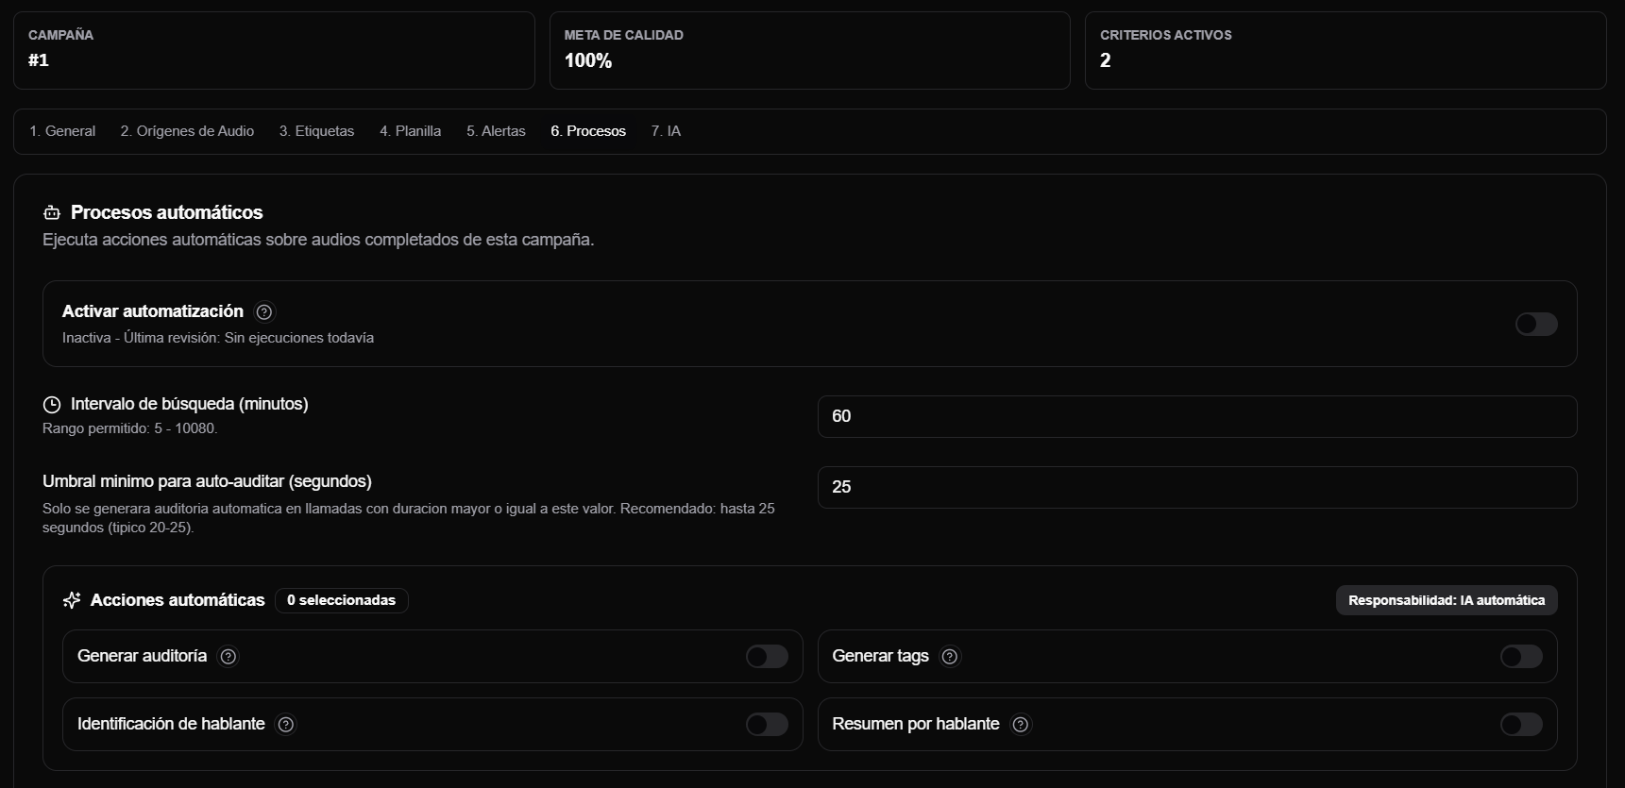Open the 5. Alertas tab

point(496,131)
